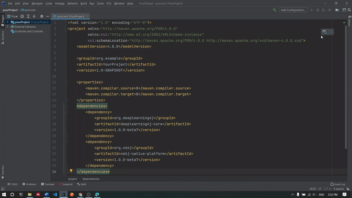Viewport: 352px width, 198px height.
Task: Expand External Libraries node
Action: point(7,27)
